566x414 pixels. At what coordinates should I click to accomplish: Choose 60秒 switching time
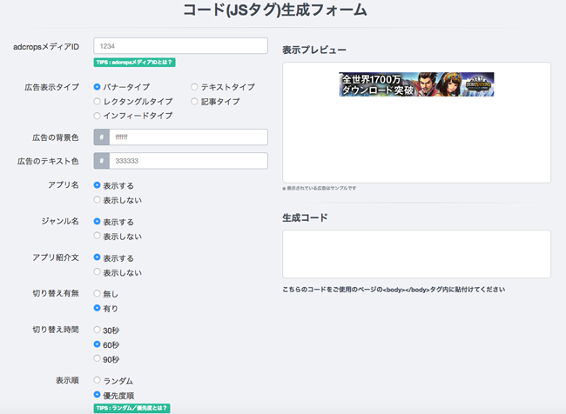pyautogui.click(x=97, y=344)
